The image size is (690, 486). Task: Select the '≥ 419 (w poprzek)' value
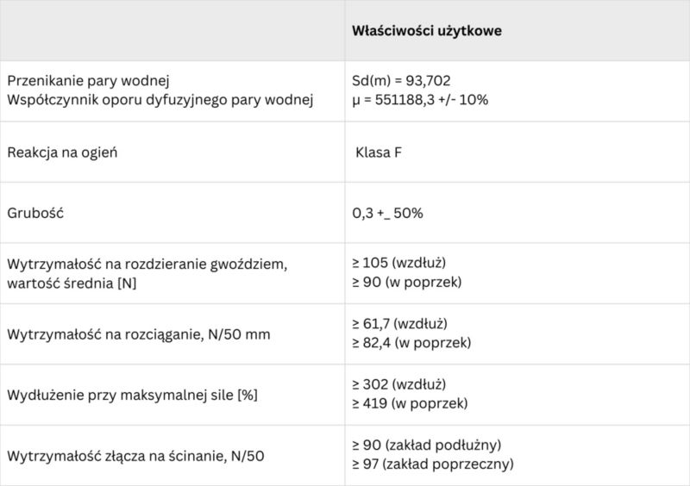click(x=410, y=403)
